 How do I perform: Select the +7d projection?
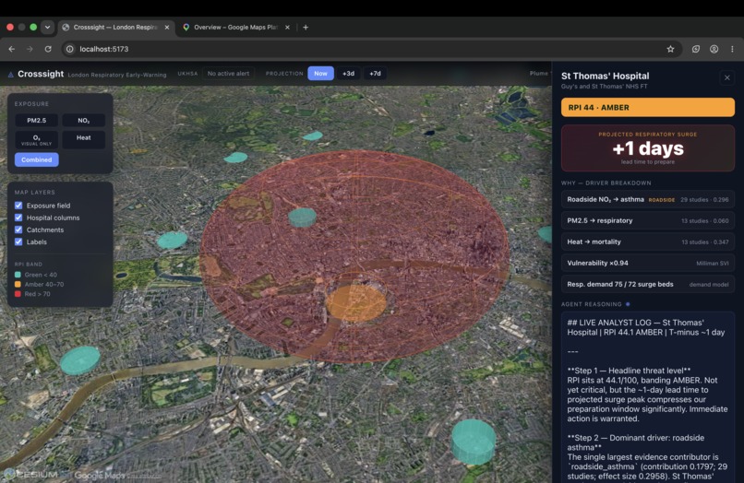[375, 74]
